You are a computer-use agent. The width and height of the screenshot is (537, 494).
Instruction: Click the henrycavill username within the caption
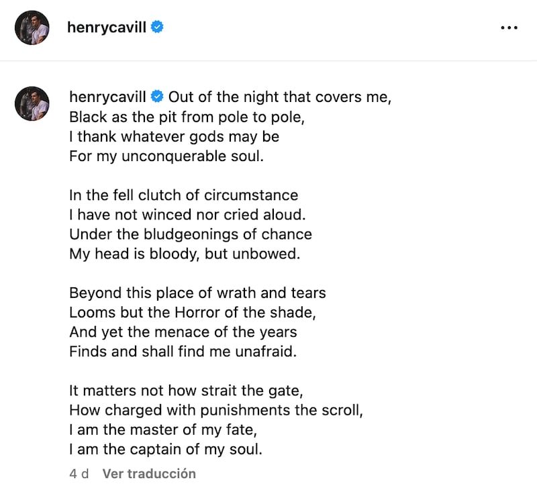point(106,97)
